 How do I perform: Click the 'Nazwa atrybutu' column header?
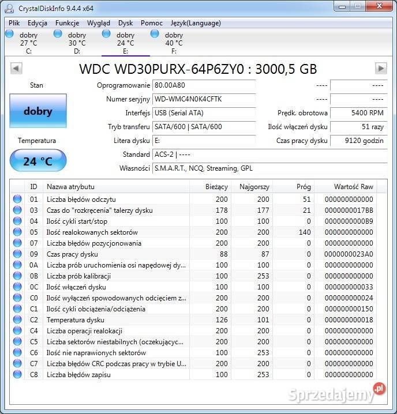pyautogui.click(x=70, y=187)
